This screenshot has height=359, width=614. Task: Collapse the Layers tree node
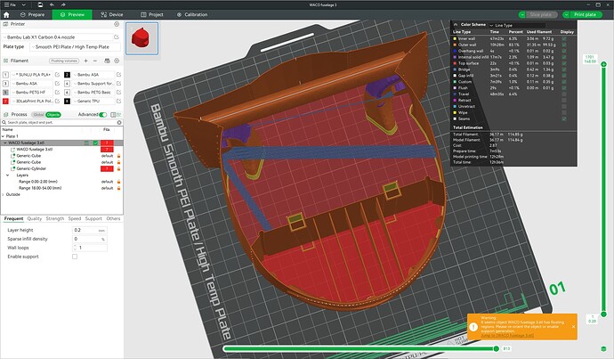[x=7, y=175]
